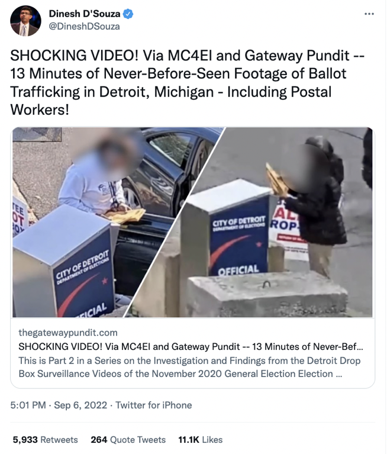387x454 pixels.
Task: Open the three-dot more options menu
Action: 369,14
